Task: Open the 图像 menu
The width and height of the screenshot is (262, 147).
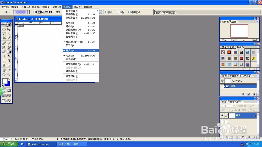Action: (26, 7)
